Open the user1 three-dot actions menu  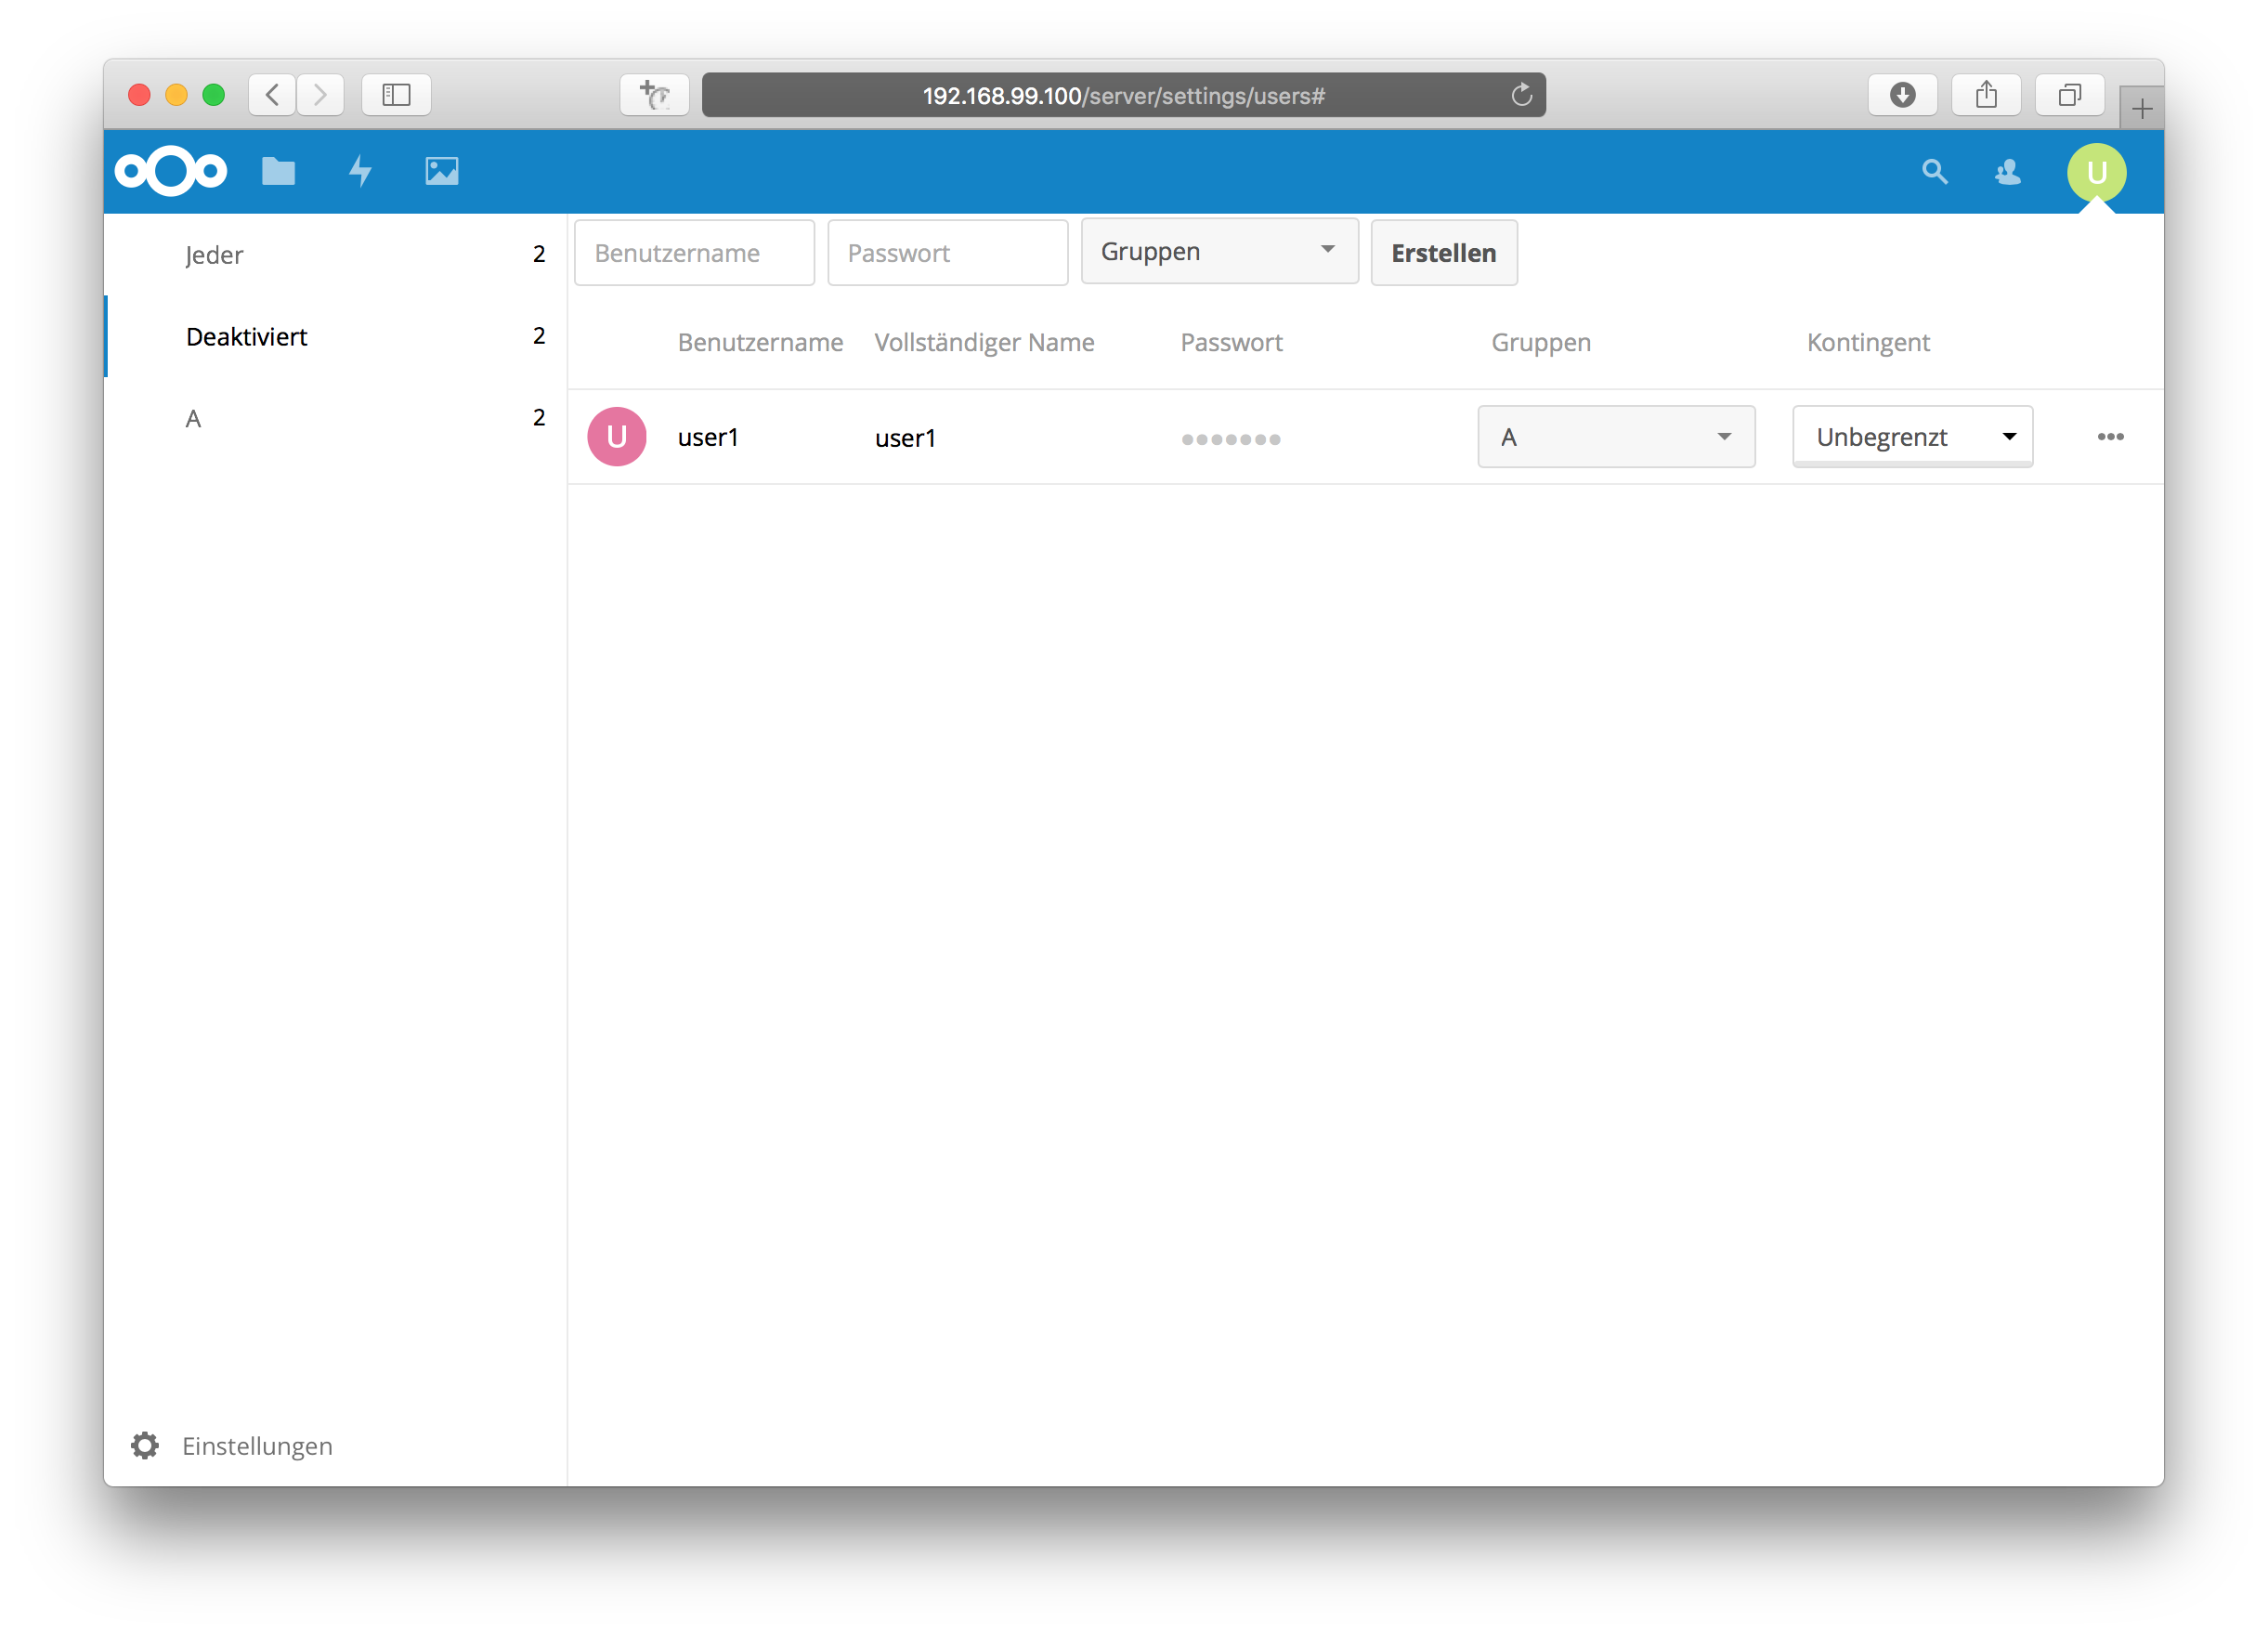[2110, 437]
